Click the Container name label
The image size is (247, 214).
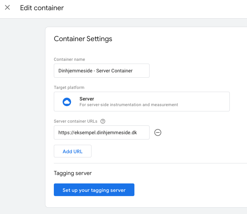point(69,59)
